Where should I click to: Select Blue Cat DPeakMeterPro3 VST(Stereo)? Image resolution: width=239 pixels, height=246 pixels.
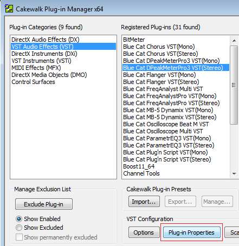176,68
